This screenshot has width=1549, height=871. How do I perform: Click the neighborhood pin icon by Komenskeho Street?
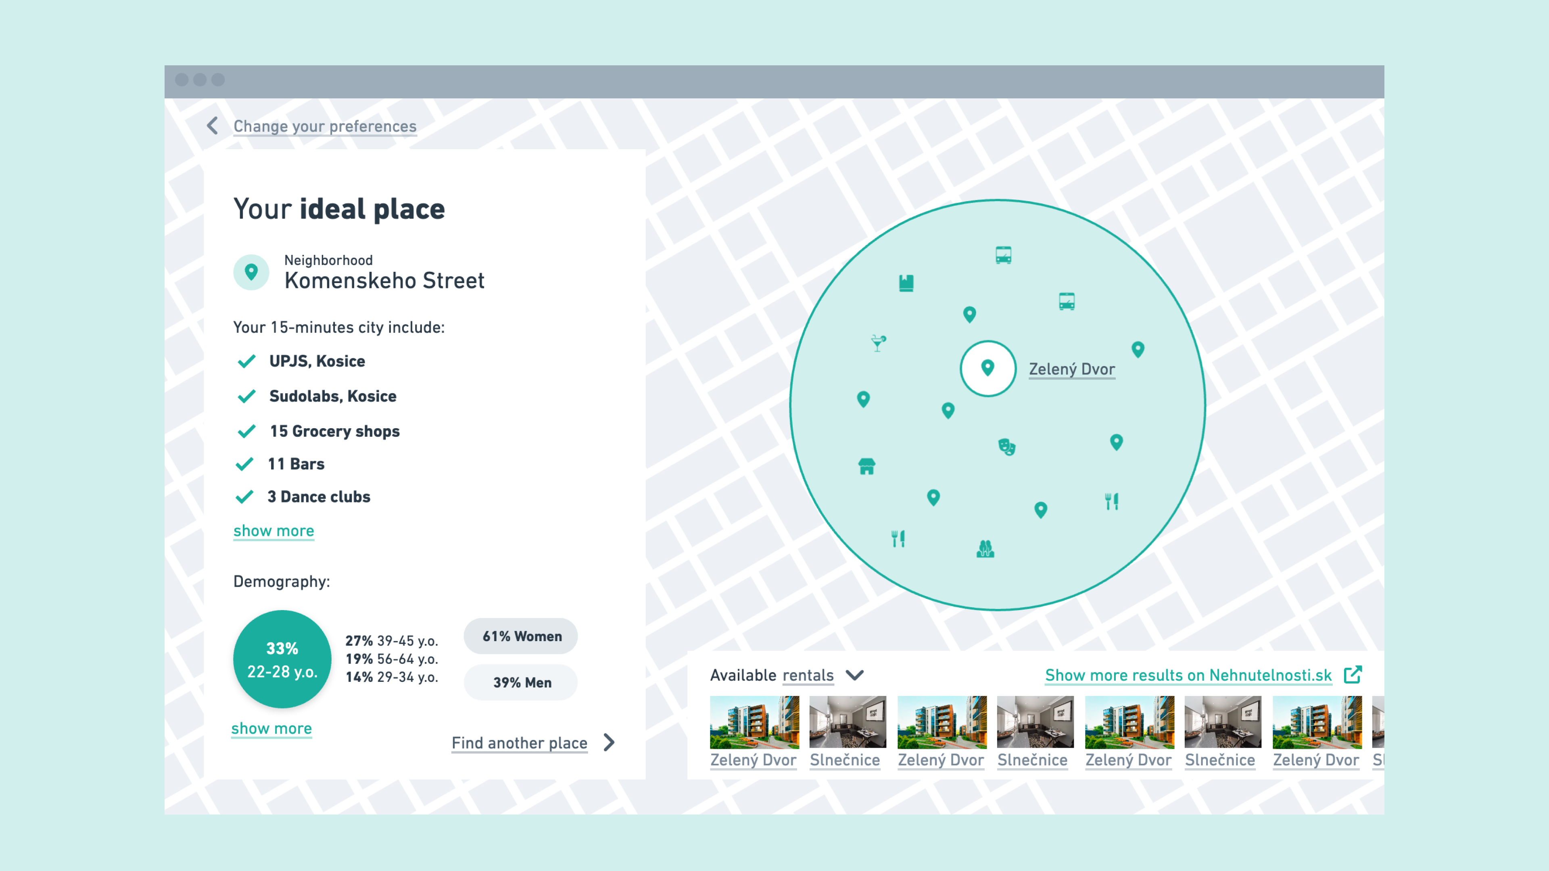[x=251, y=272]
